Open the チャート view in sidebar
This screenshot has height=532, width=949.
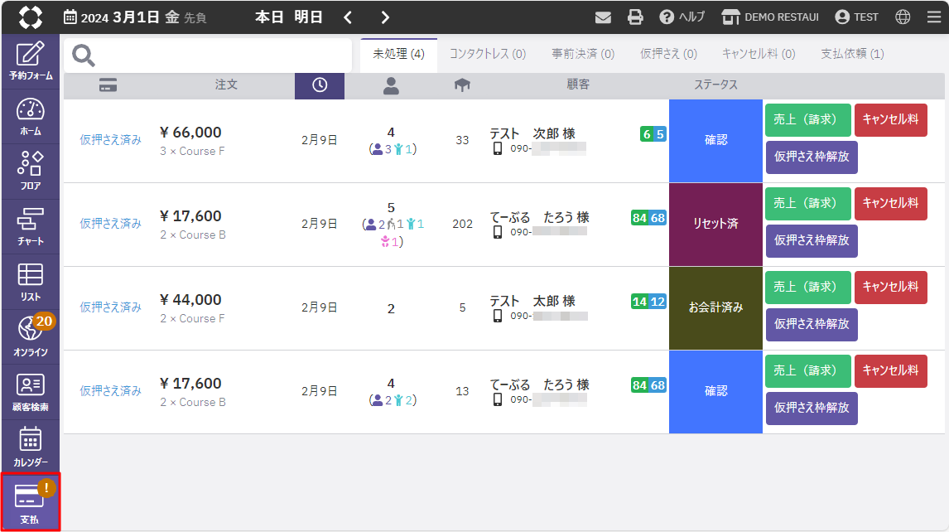click(x=31, y=227)
